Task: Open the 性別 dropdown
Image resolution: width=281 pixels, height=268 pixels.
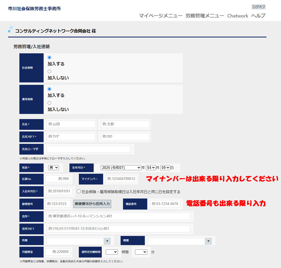Action: pyautogui.click(x=54, y=168)
